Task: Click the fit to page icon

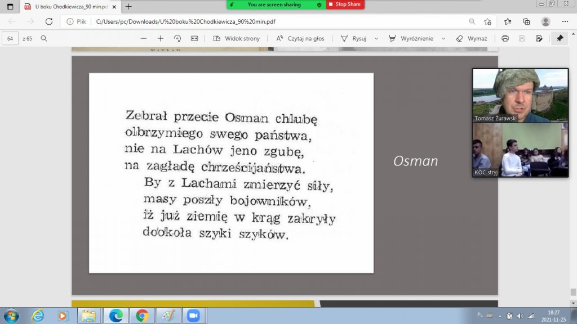Action: (194, 39)
